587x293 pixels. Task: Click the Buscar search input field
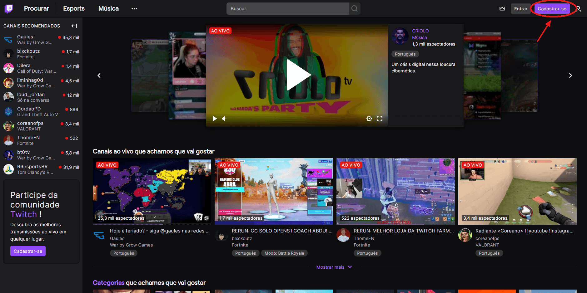pos(287,9)
